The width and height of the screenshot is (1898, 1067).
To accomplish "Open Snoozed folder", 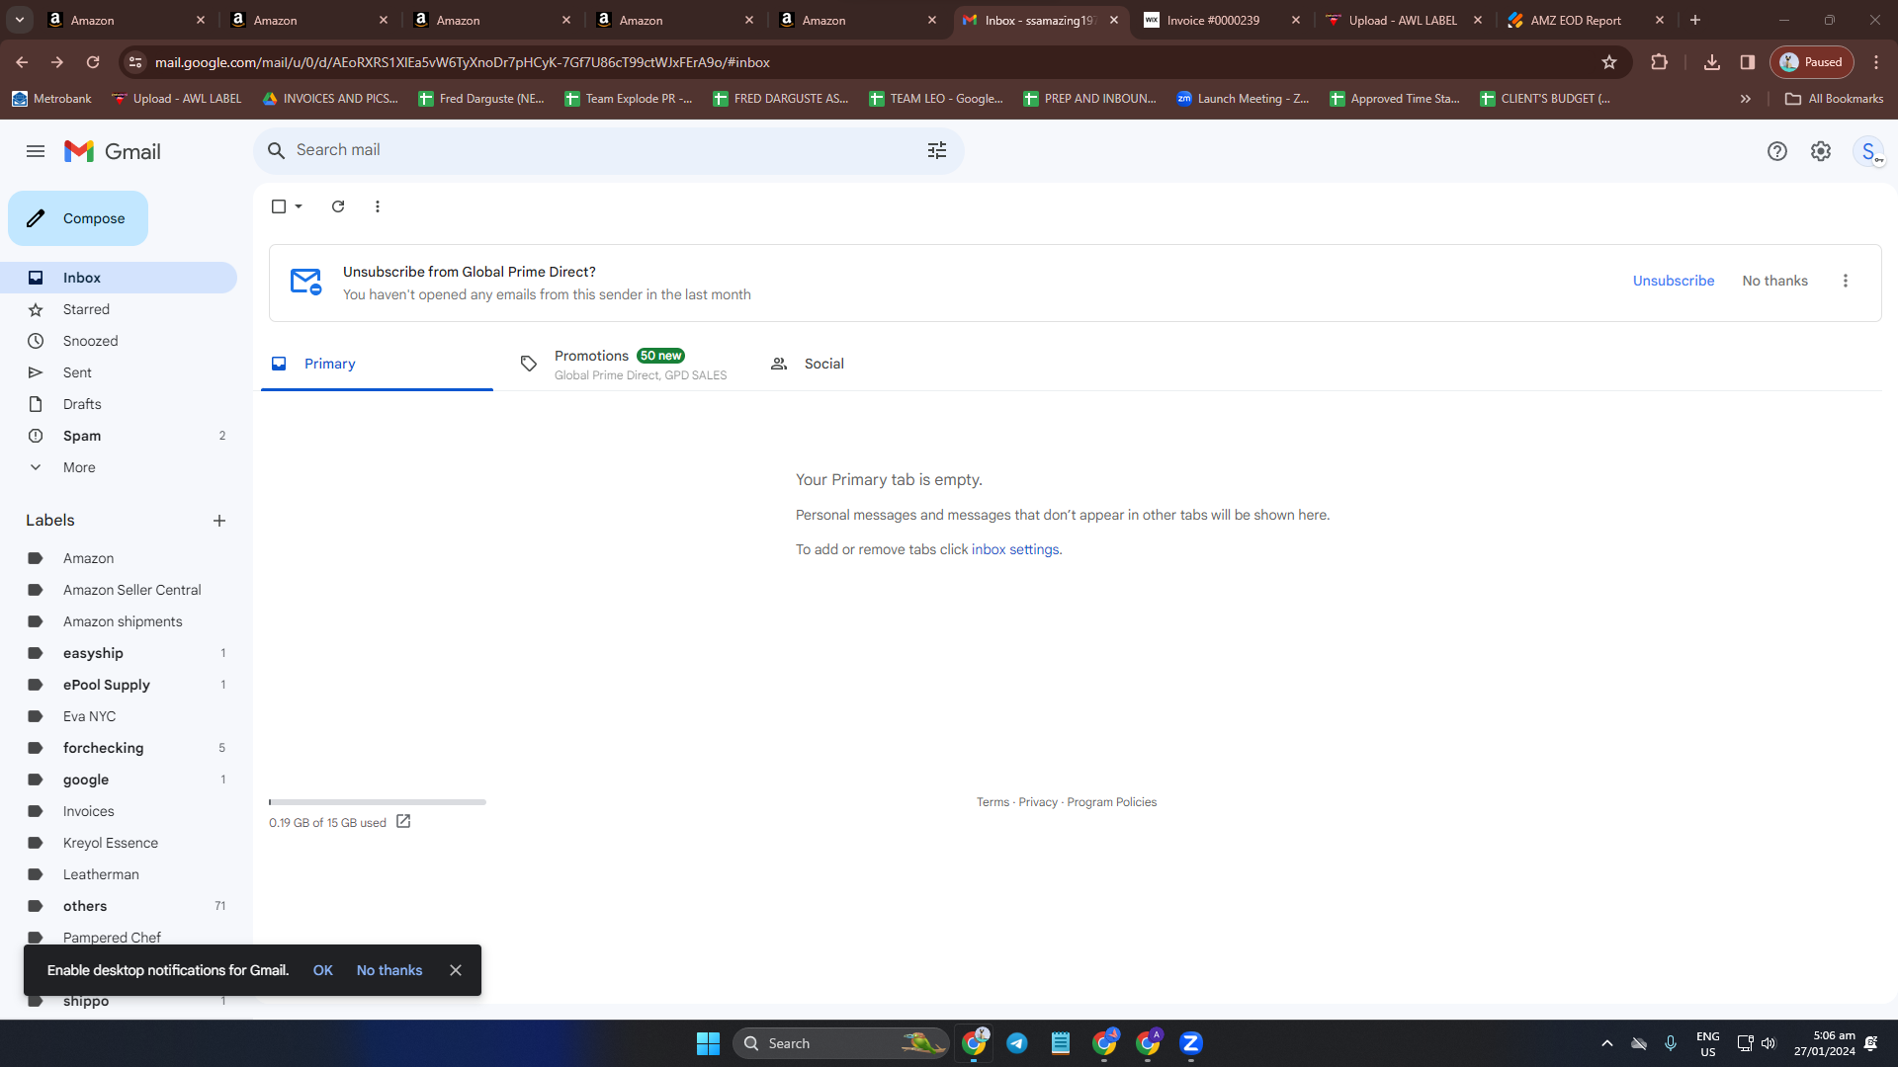I will [119, 341].
